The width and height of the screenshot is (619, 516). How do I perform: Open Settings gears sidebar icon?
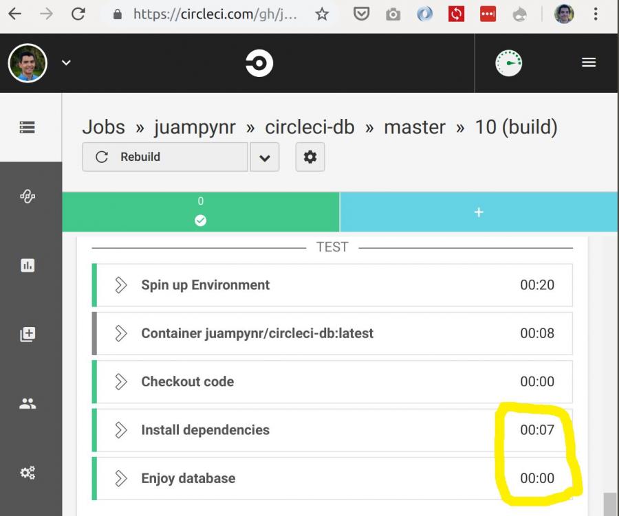28,472
